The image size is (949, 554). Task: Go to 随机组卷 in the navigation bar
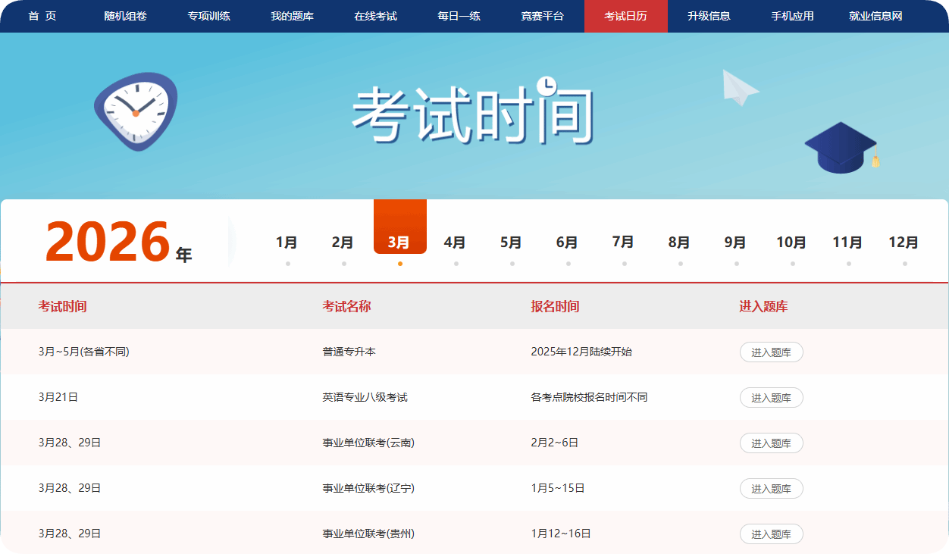click(126, 16)
